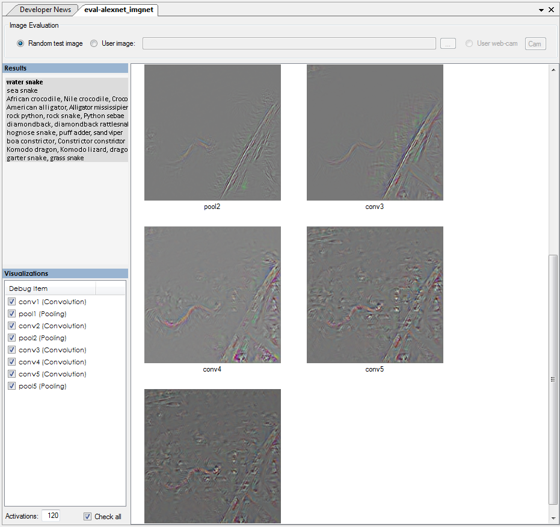Viewport: 560px width, 527px height.
Task: Click the browse button for user image
Action: (448, 43)
